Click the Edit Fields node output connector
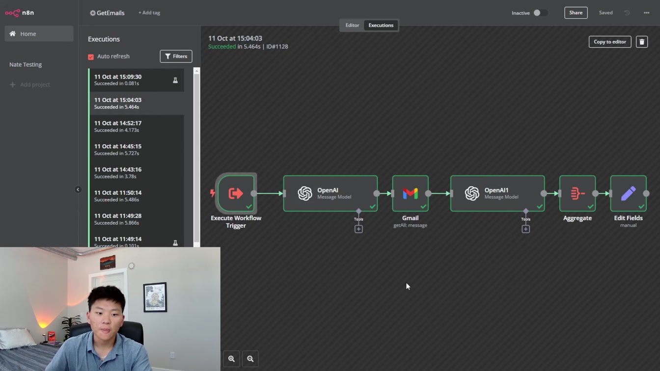This screenshot has height=371, width=660. point(646,193)
